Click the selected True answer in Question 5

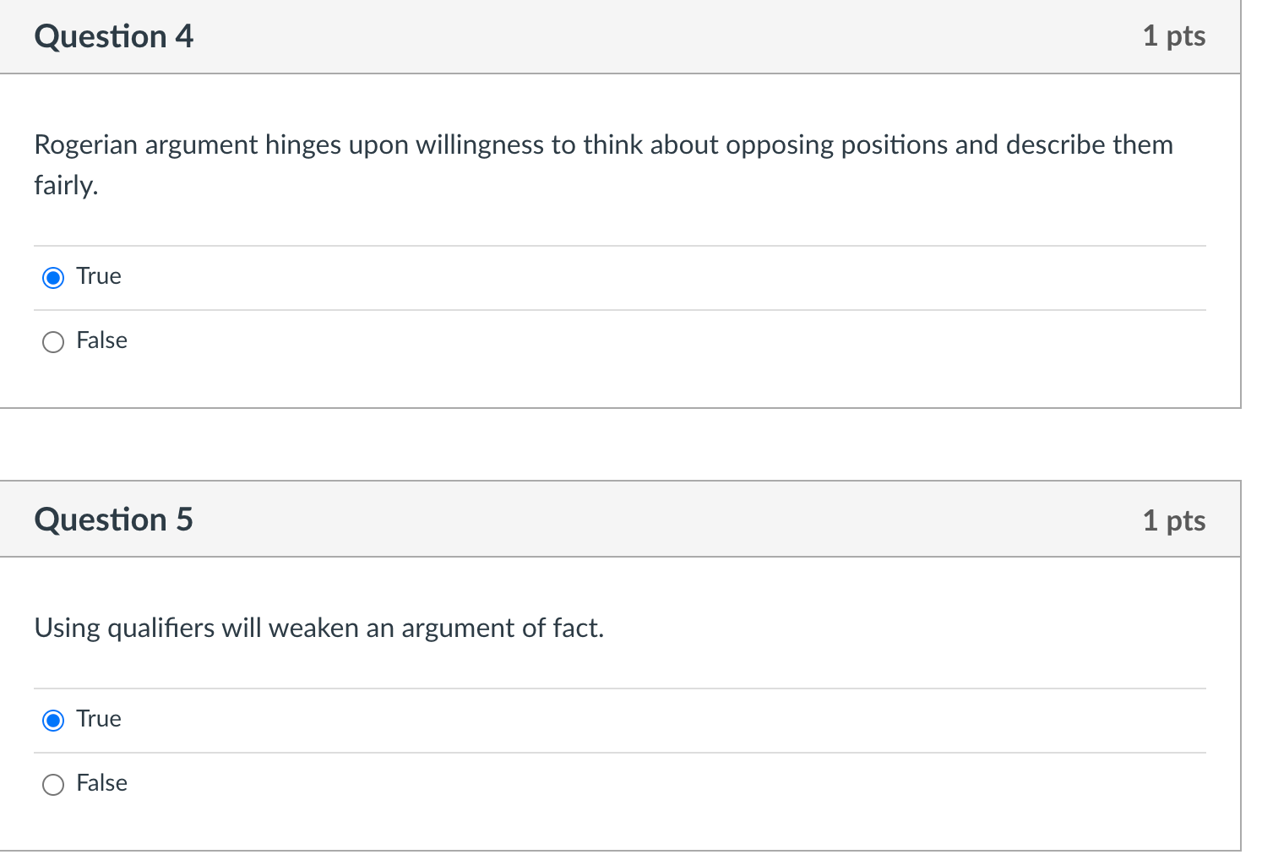pos(52,720)
